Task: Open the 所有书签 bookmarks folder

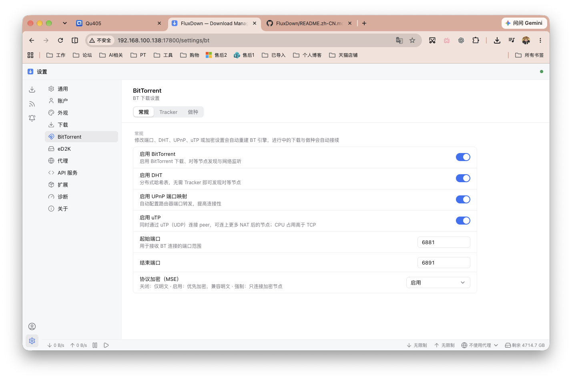Action: 529,55
